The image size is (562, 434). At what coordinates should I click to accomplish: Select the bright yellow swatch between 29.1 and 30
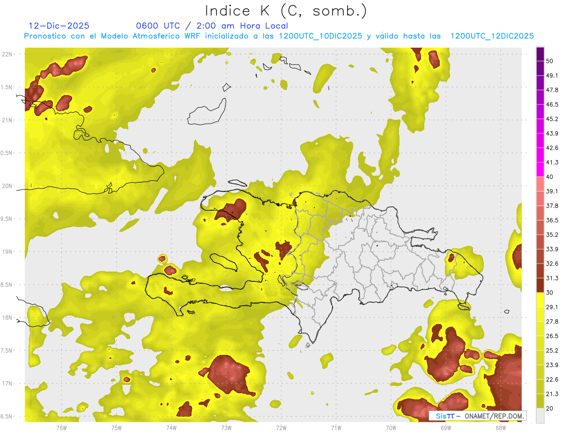point(540,300)
